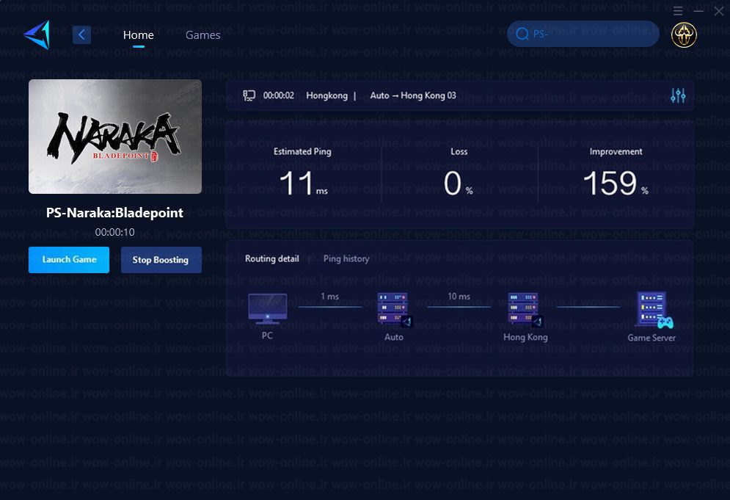The image size is (730, 500).
Task: Click the 10 ms latency label
Action: point(459,297)
